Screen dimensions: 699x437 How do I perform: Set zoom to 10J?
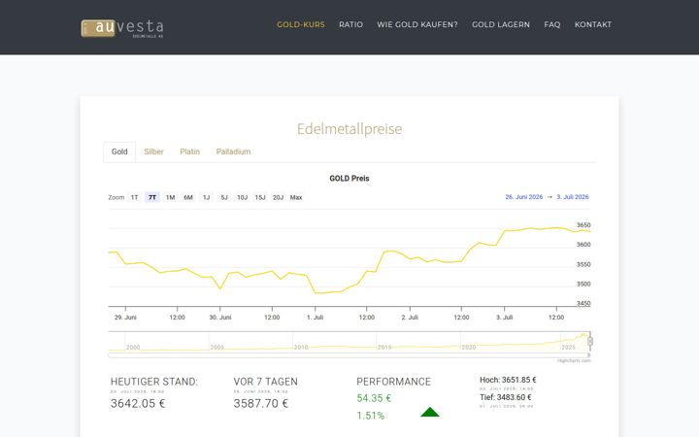point(242,197)
